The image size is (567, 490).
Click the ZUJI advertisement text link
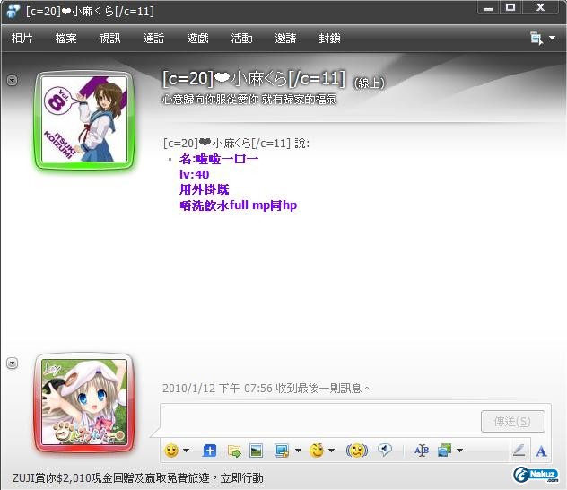[x=138, y=478]
